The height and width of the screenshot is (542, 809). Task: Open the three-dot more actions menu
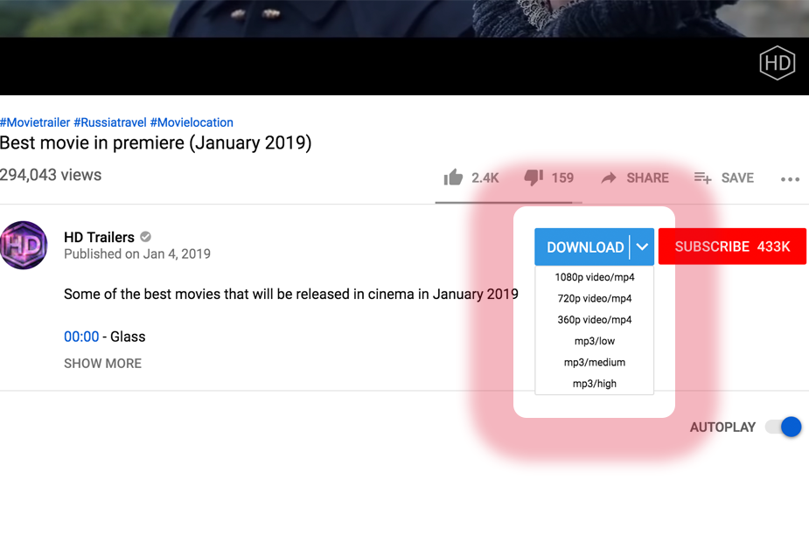(790, 178)
